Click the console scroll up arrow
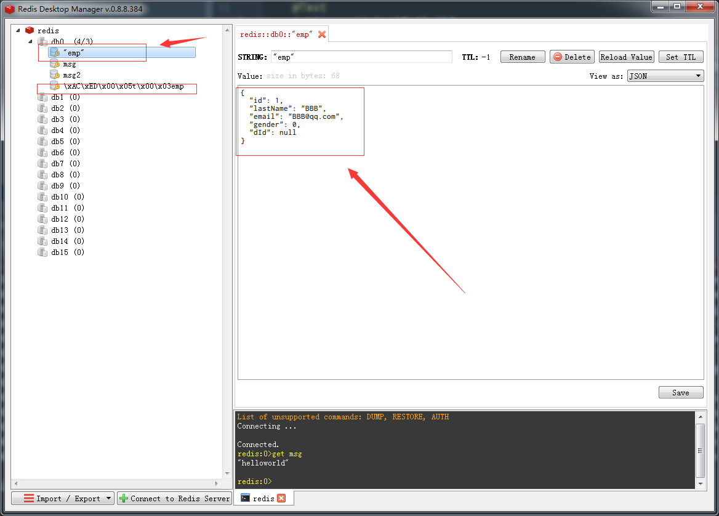The image size is (719, 516). pyautogui.click(x=700, y=417)
